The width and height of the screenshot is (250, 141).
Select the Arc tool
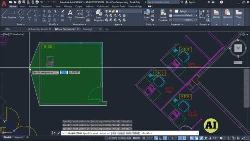(x=30, y=14)
